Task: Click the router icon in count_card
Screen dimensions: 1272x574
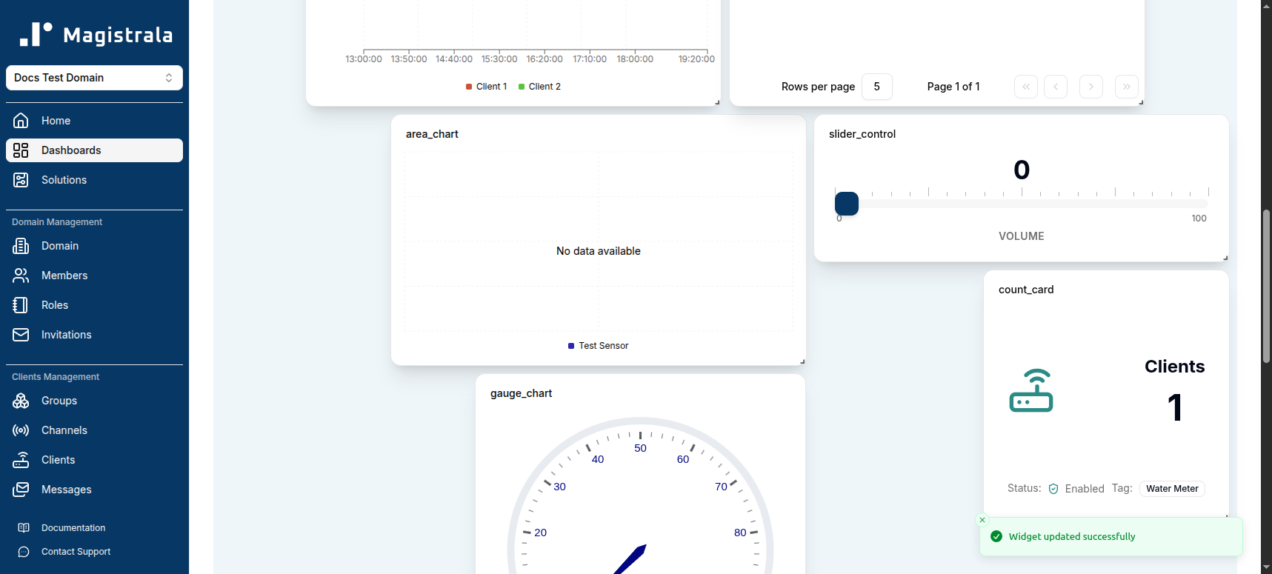Action: click(1031, 390)
